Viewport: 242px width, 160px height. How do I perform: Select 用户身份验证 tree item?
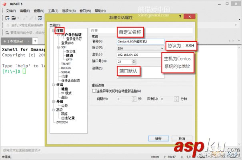(x=71, y=35)
